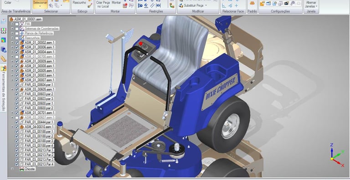
Task: Click the plus icon in Relacionar Face
Action: pyautogui.click(x=237, y=5)
